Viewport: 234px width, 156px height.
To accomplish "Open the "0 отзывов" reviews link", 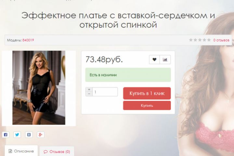I will click(221, 40).
